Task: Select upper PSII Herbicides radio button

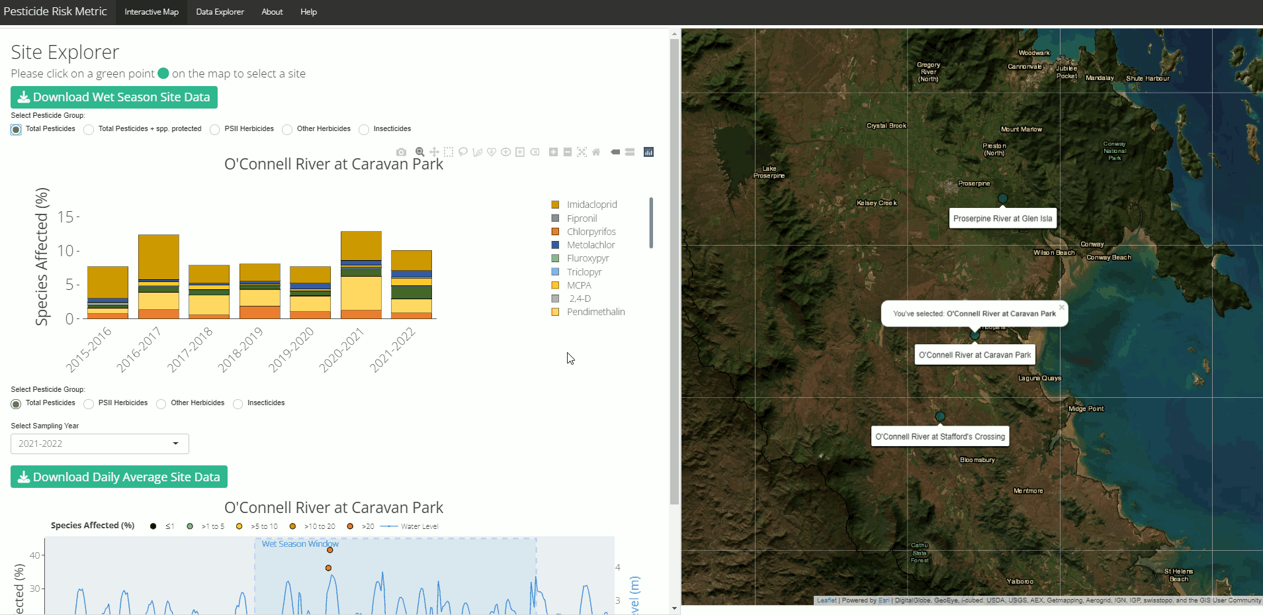Action: click(x=214, y=130)
